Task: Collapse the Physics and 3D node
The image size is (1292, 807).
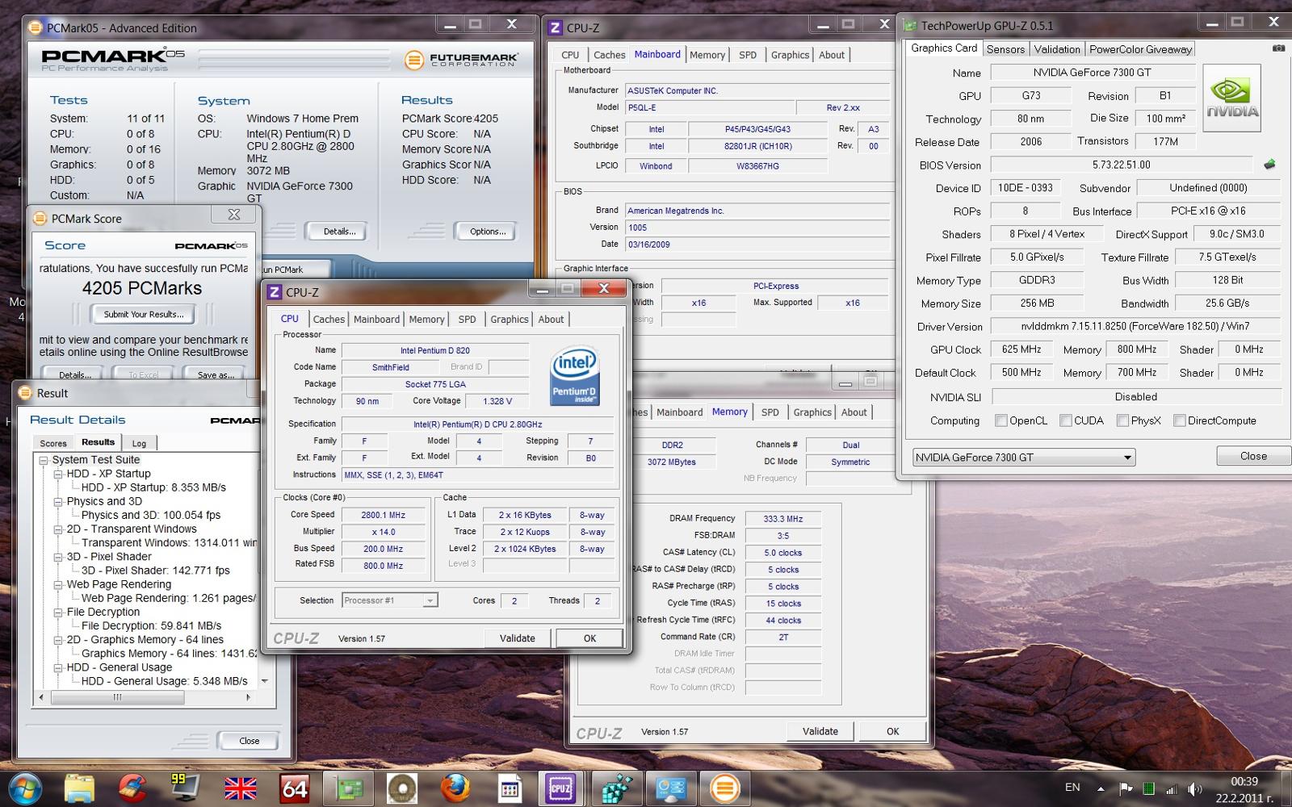Action: pyautogui.click(x=58, y=501)
